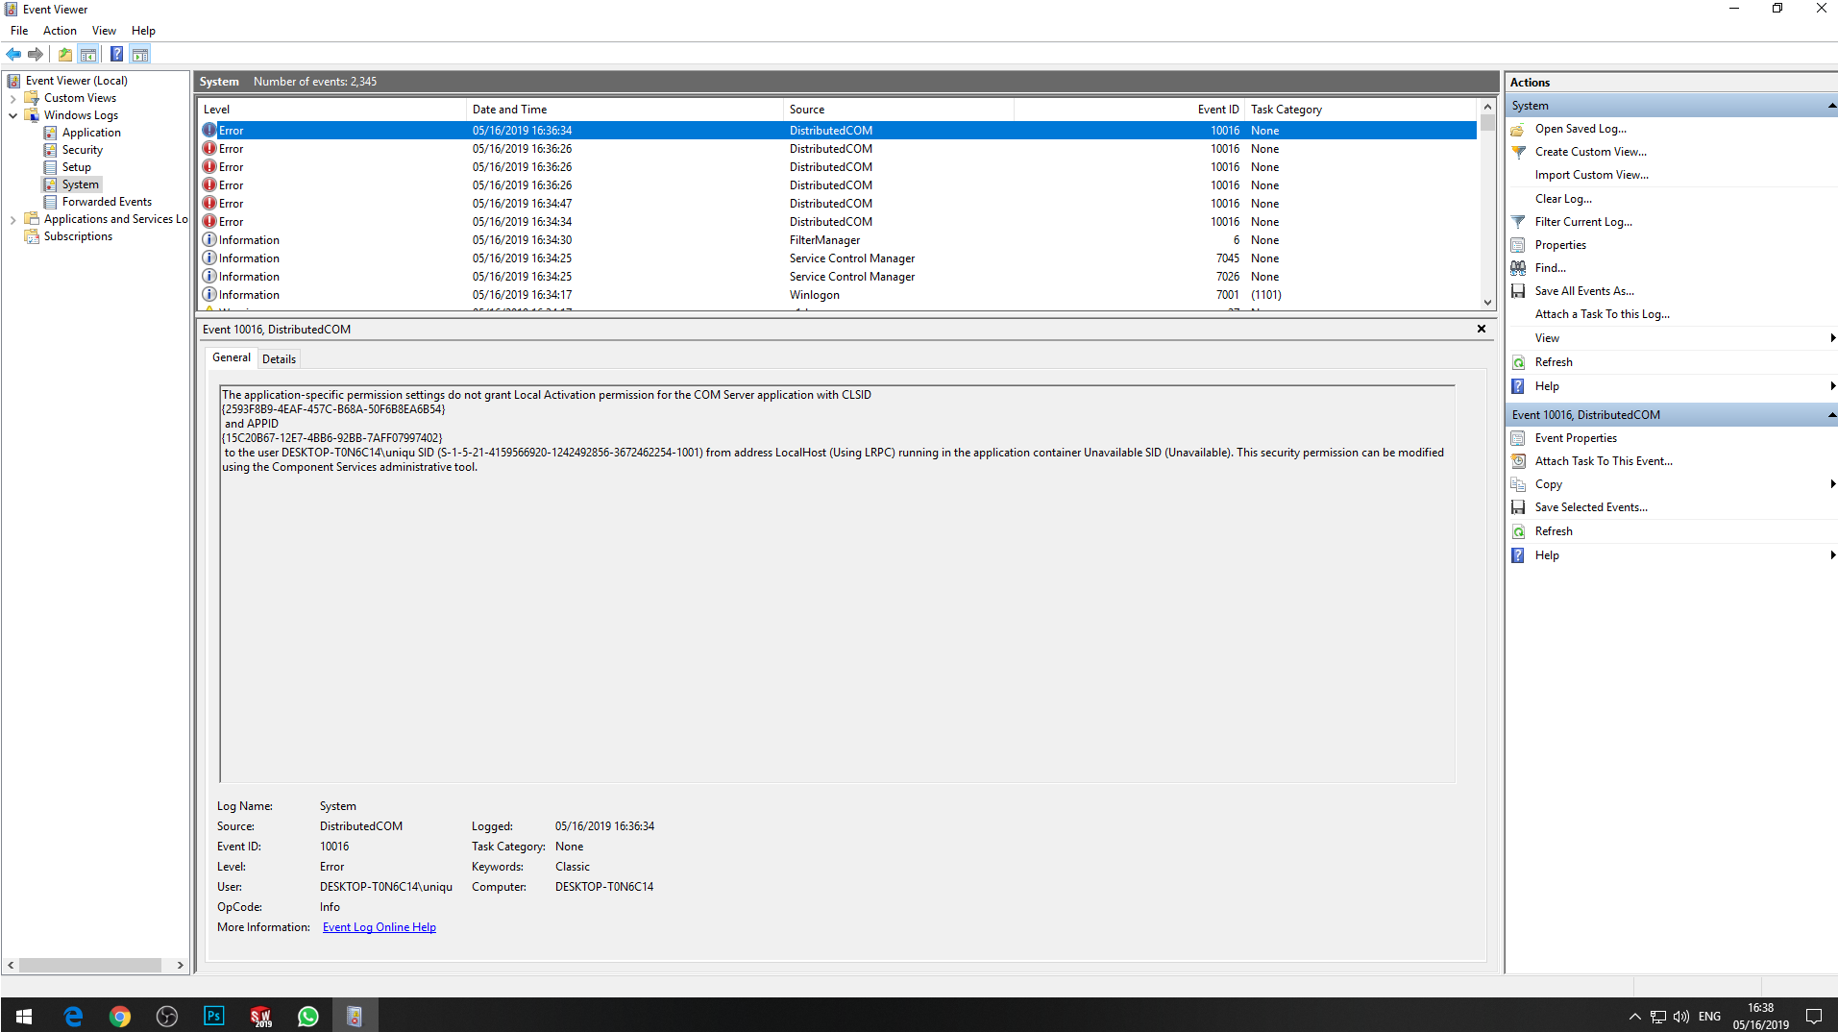Select the Winlogon event 7001 row
The image size is (1838, 1032).
coord(837,295)
